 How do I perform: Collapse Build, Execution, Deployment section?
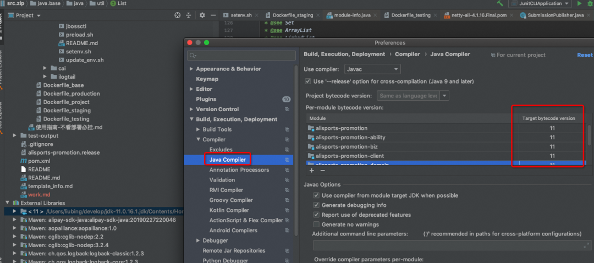(x=191, y=119)
